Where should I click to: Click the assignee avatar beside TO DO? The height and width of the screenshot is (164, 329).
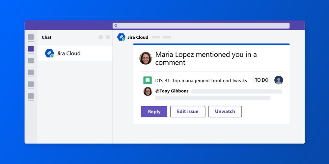pos(279,80)
